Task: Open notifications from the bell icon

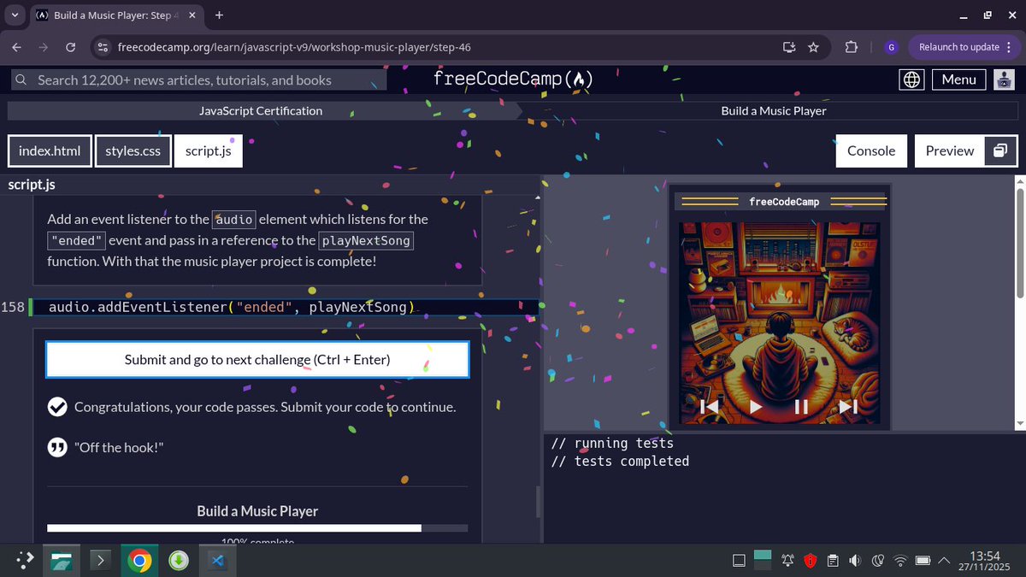Action: 787,560
